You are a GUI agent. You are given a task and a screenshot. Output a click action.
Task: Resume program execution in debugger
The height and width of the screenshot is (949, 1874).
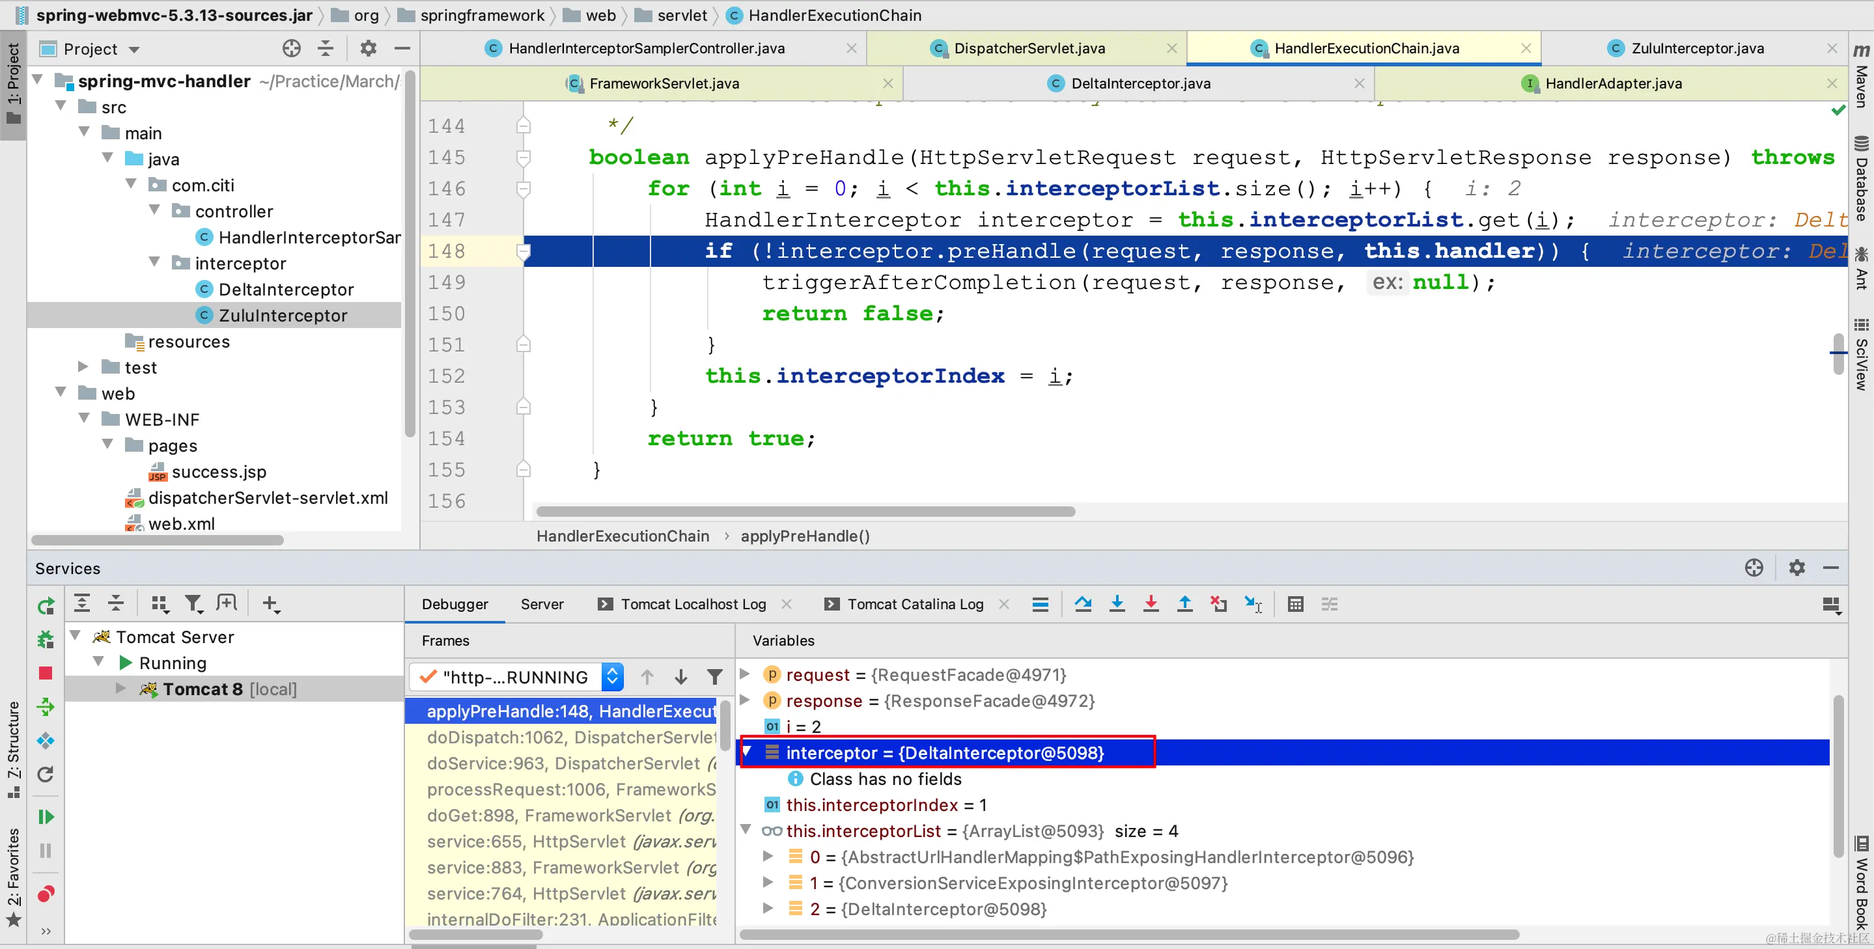coord(46,817)
